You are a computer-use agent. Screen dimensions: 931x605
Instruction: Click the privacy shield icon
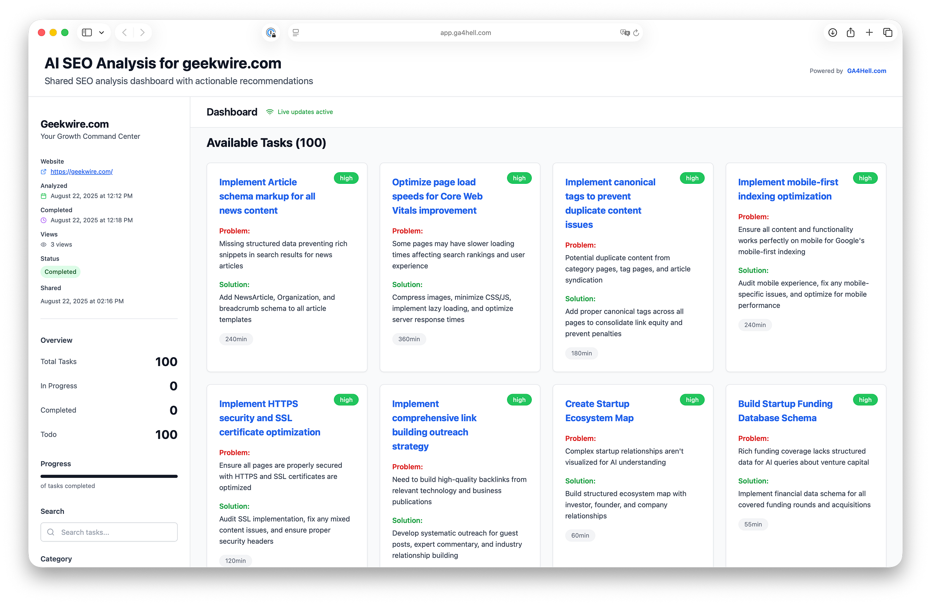coord(271,33)
